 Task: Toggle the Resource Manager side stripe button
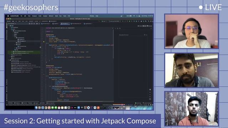7,35
